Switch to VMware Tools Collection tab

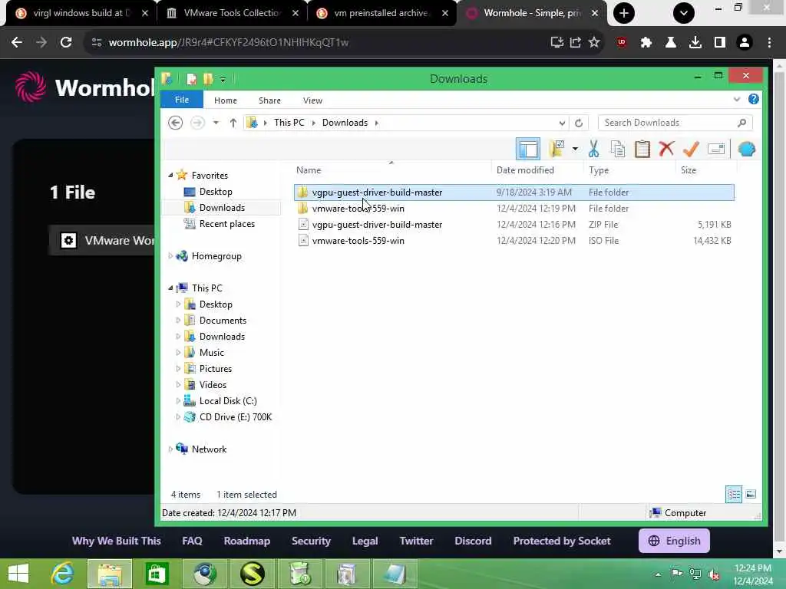point(232,14)
